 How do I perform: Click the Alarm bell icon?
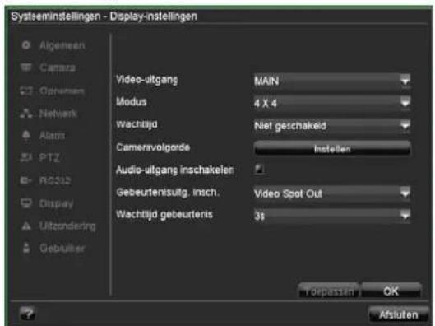coord(26,135)
